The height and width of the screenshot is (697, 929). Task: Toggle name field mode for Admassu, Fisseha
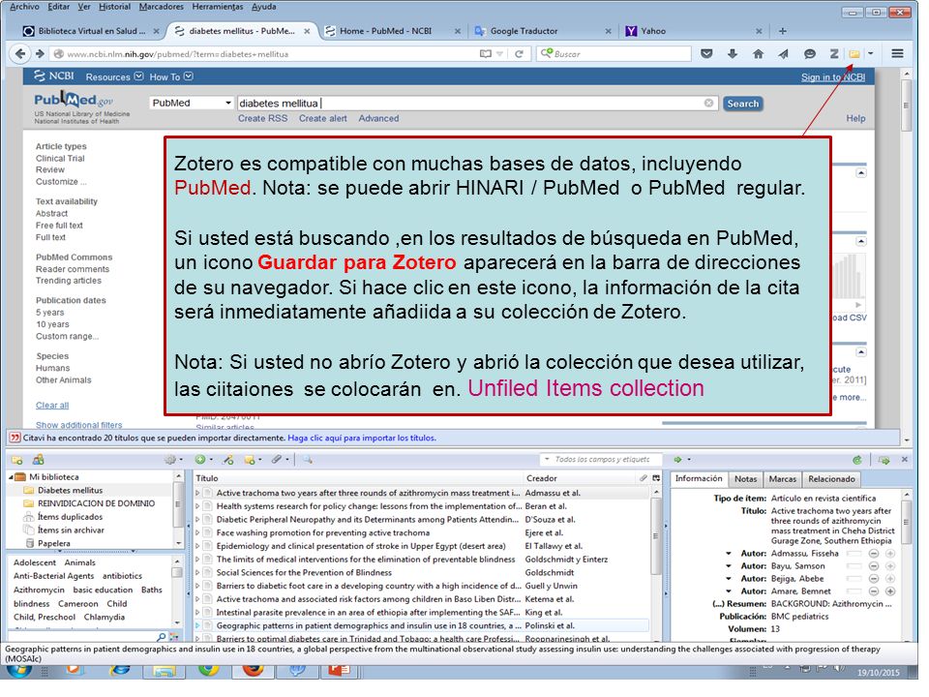tap(854, 554)
